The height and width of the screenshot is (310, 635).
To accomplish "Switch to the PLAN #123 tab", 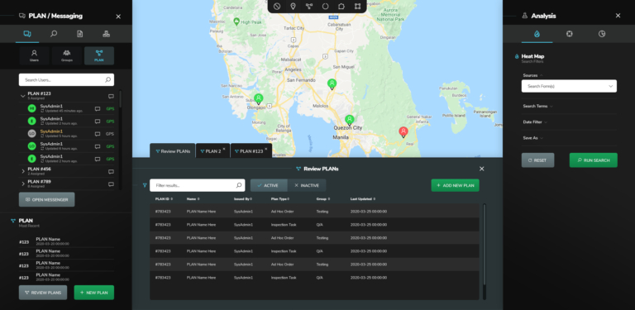I will point(249,151).
